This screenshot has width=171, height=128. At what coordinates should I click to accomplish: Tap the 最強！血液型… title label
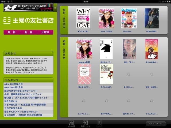click(151, 87)
